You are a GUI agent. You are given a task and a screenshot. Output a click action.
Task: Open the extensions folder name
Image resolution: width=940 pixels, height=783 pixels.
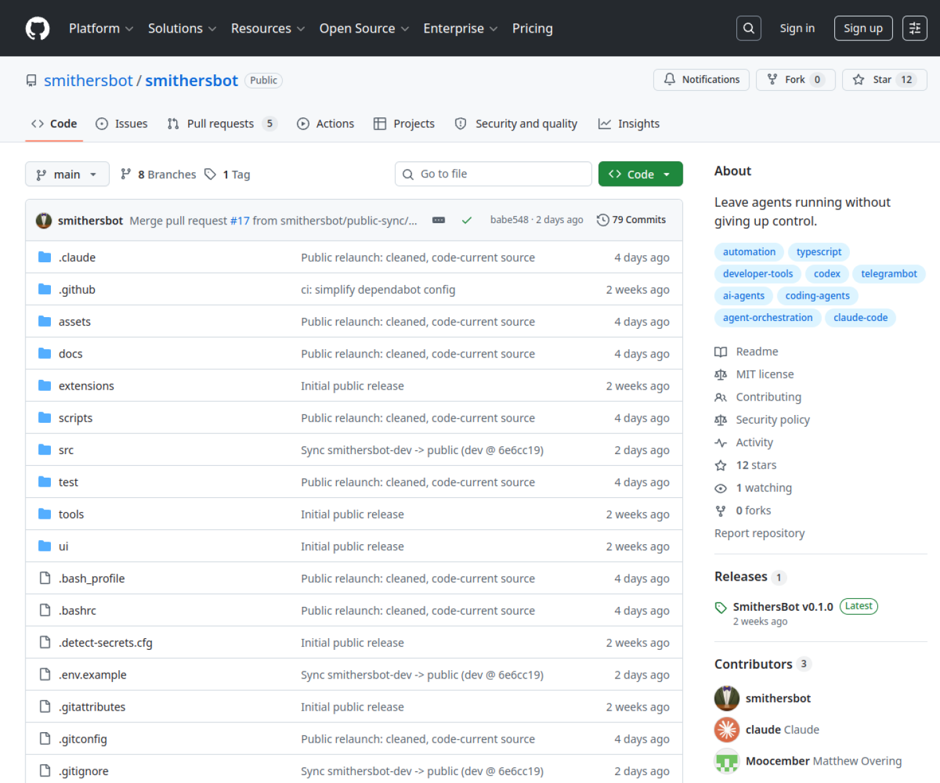[86, 386]
